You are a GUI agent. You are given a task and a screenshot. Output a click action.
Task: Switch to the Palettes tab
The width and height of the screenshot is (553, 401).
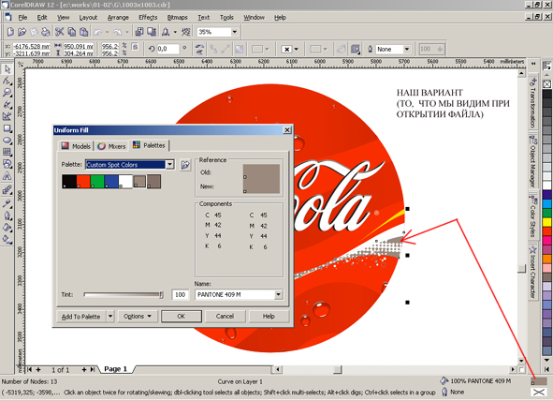pos(149,145)
